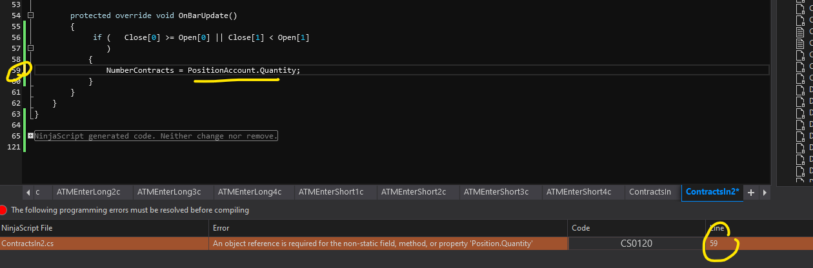Select the ContractsIn2.cs error row
This screenshot has height=268, width=813.
coord(103,244)
